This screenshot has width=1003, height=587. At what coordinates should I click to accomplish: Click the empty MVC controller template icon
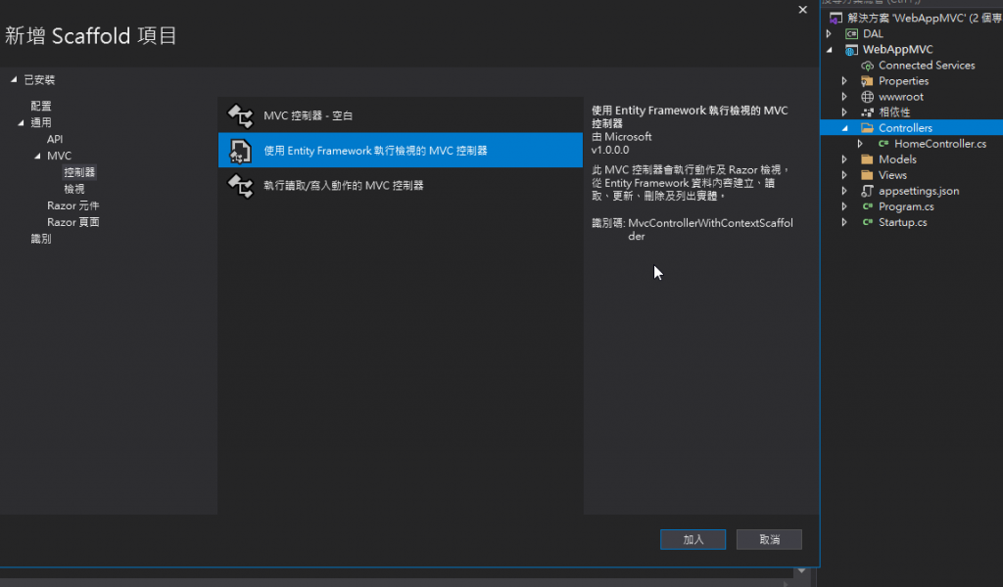241,116
